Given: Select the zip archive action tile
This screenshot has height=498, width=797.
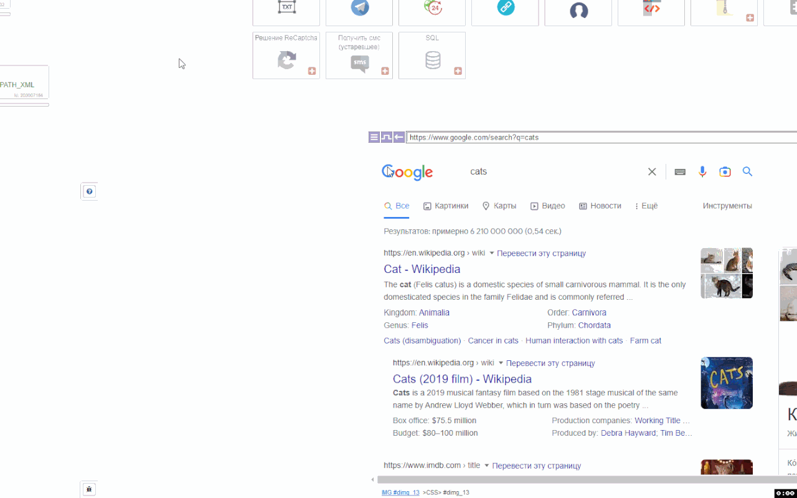Looking at the screenshot, I should click(724, 7).
